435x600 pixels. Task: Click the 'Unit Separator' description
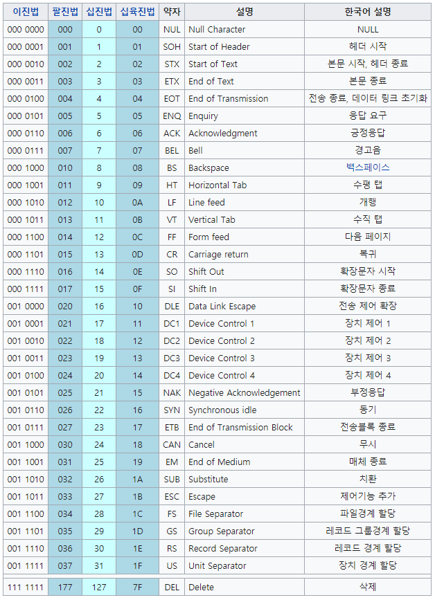coord(217,566)
